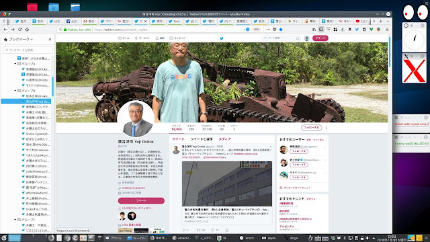430x242 pixels.
Task: Go to the Firefox home page icon
Action: pos(27,30)
